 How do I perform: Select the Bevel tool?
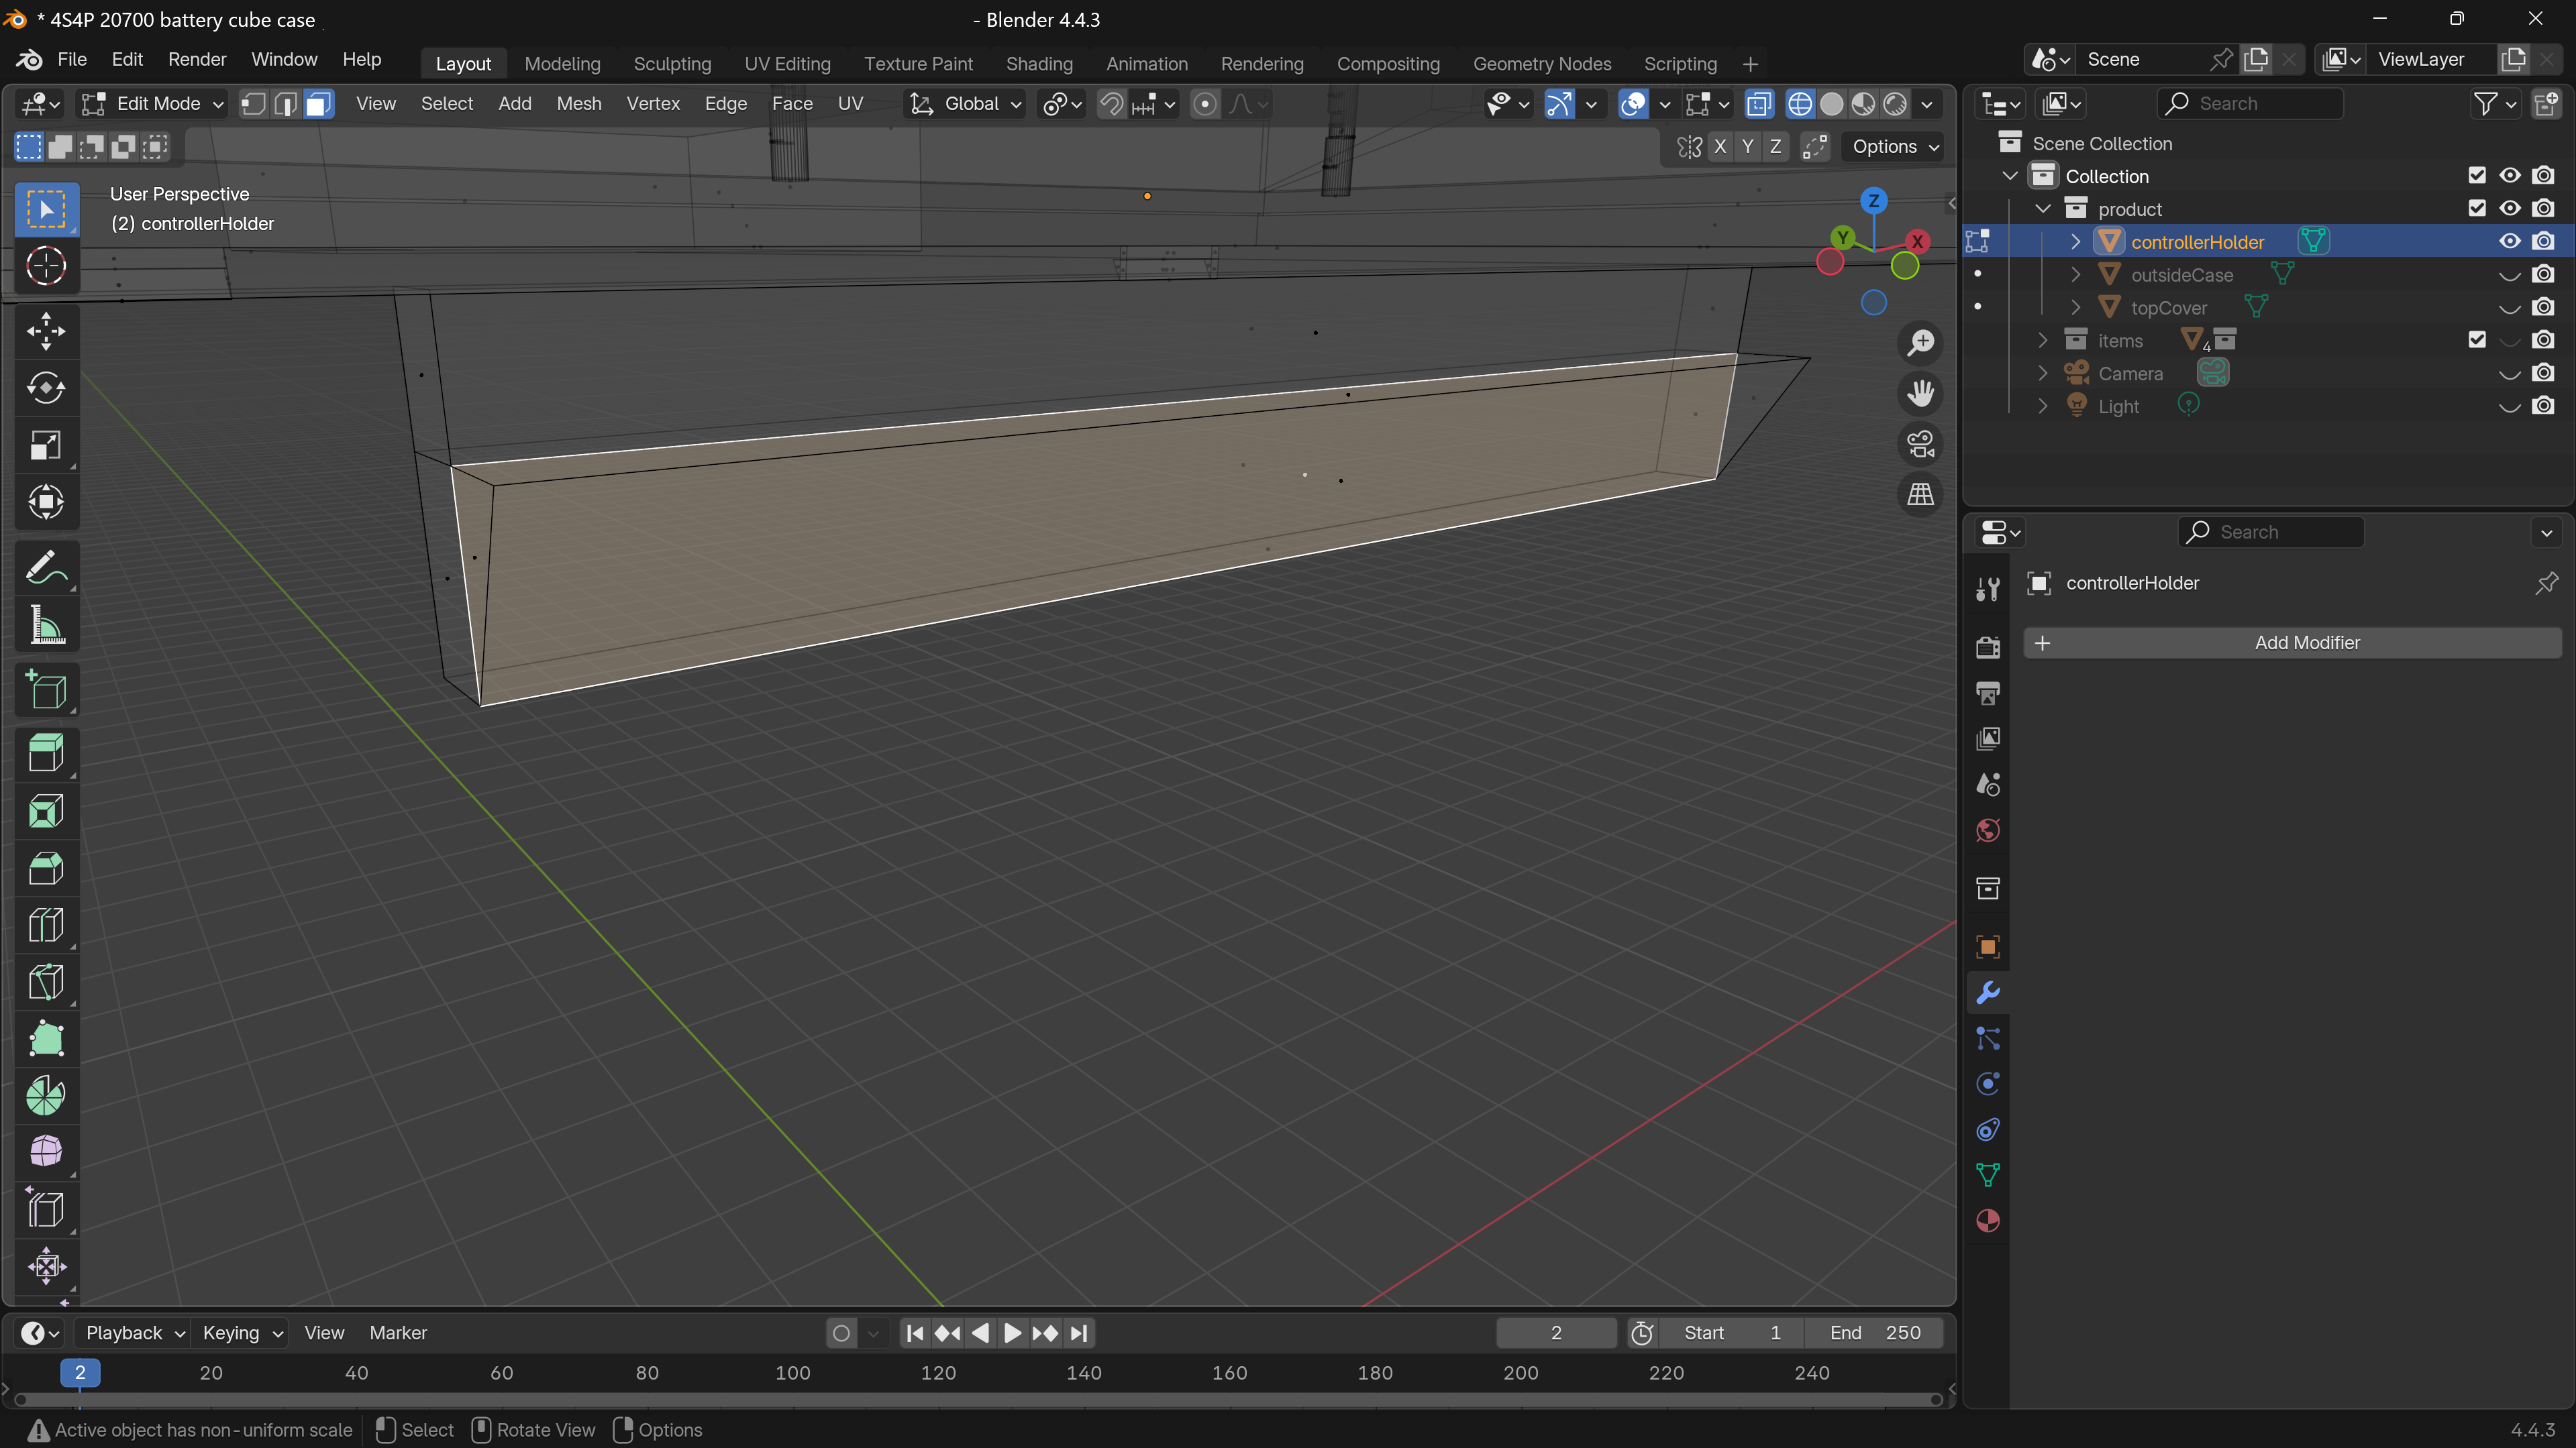click(46, 867)
